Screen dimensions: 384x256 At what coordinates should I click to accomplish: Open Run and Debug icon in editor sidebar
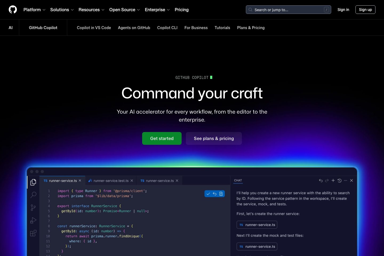(x=33, y=220)
